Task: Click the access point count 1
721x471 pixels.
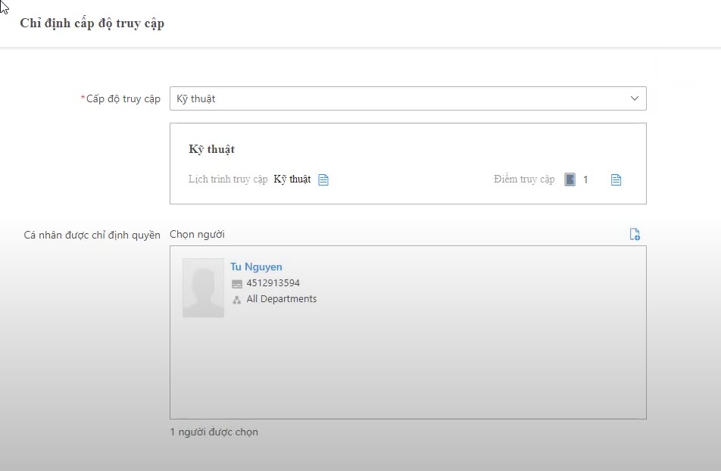Action: pos(585,179)
